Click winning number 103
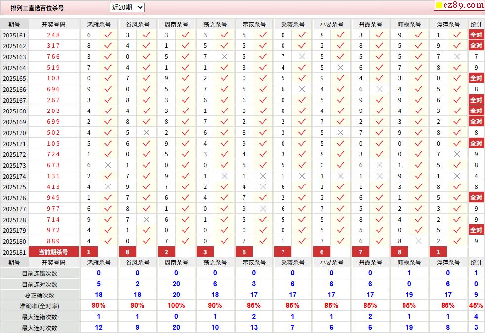The height and width of the screenshot is (333, 485). [53, 78]
